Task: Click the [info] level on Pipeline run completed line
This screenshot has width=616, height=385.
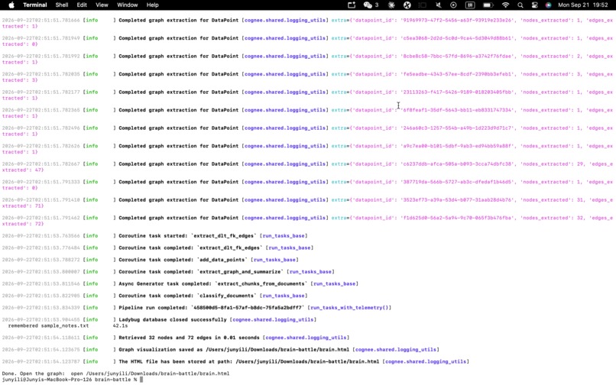Action: click(x=91, y=308)
